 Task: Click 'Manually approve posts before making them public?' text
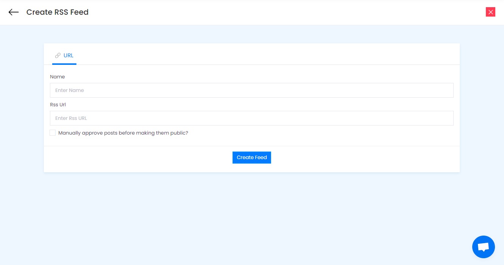coord(123,133)
